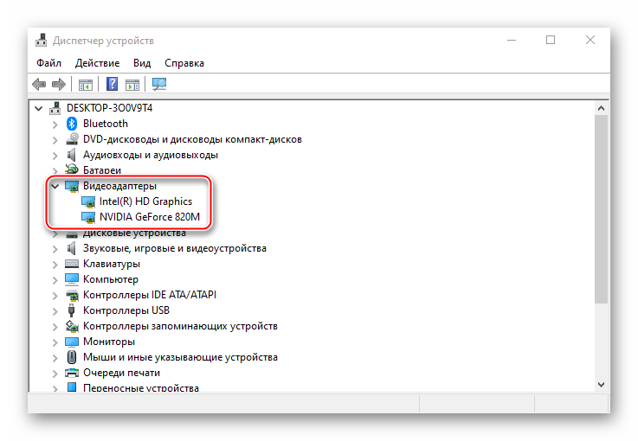This screenshot has height=441, width=638.
Task: Click the scrollbar up arrow
Action: pos(601,109)
